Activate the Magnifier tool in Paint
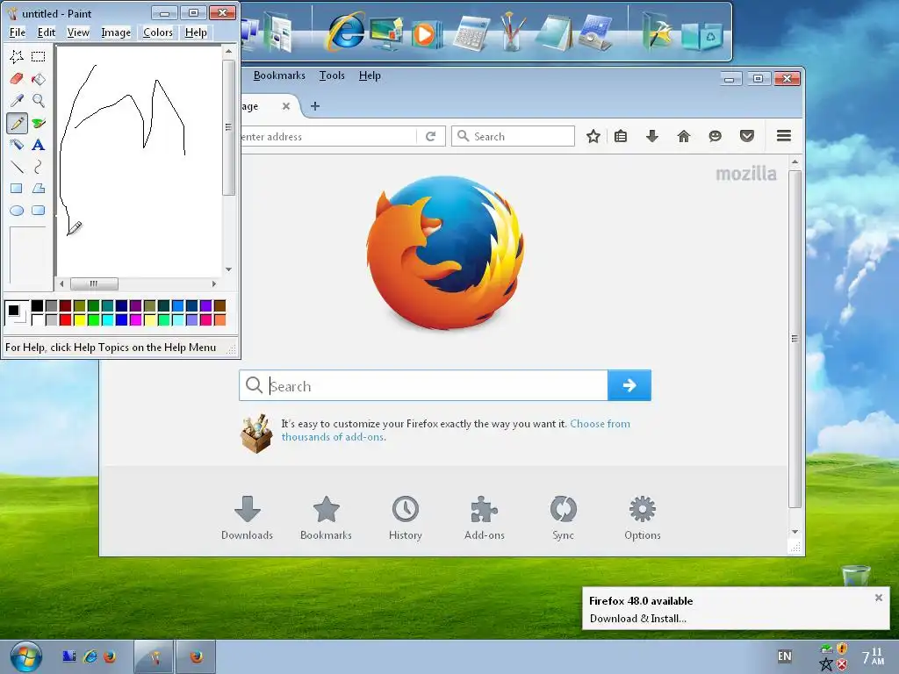899x674 pixels. coord(39,100)
